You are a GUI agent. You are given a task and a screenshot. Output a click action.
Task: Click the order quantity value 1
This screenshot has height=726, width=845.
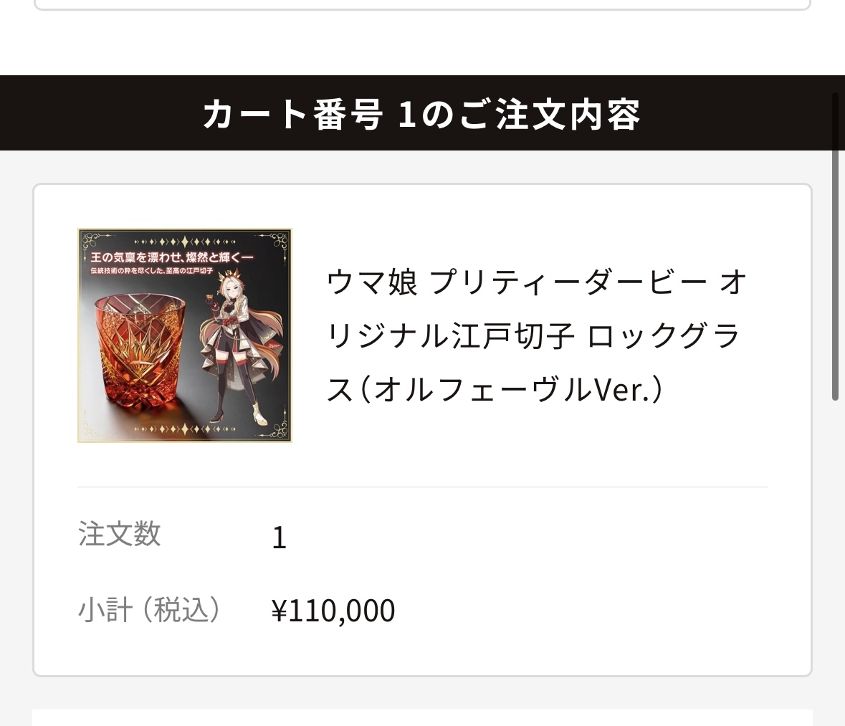279,538
